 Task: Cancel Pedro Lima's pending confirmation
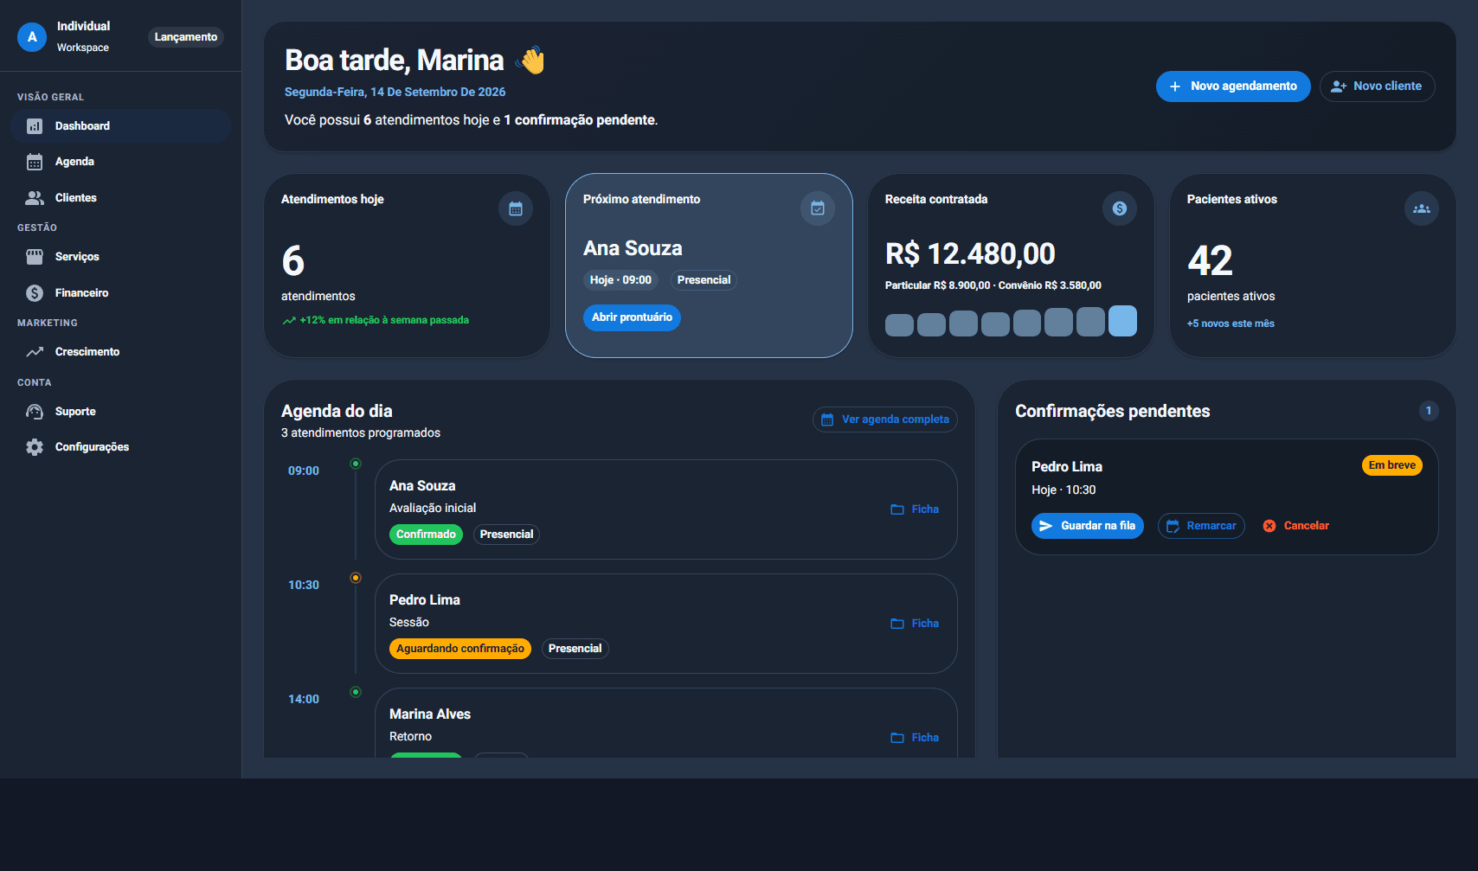click(x=1295, y=526)
